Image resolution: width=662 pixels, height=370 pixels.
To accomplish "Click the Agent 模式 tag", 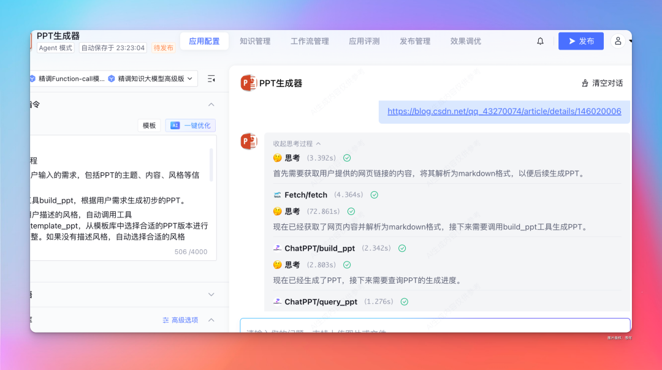I will [55, 48].
